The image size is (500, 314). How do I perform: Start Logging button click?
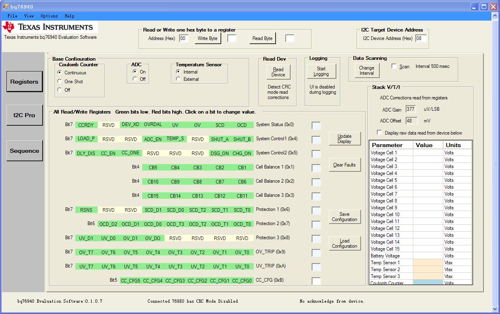click(x=321, y=71)
